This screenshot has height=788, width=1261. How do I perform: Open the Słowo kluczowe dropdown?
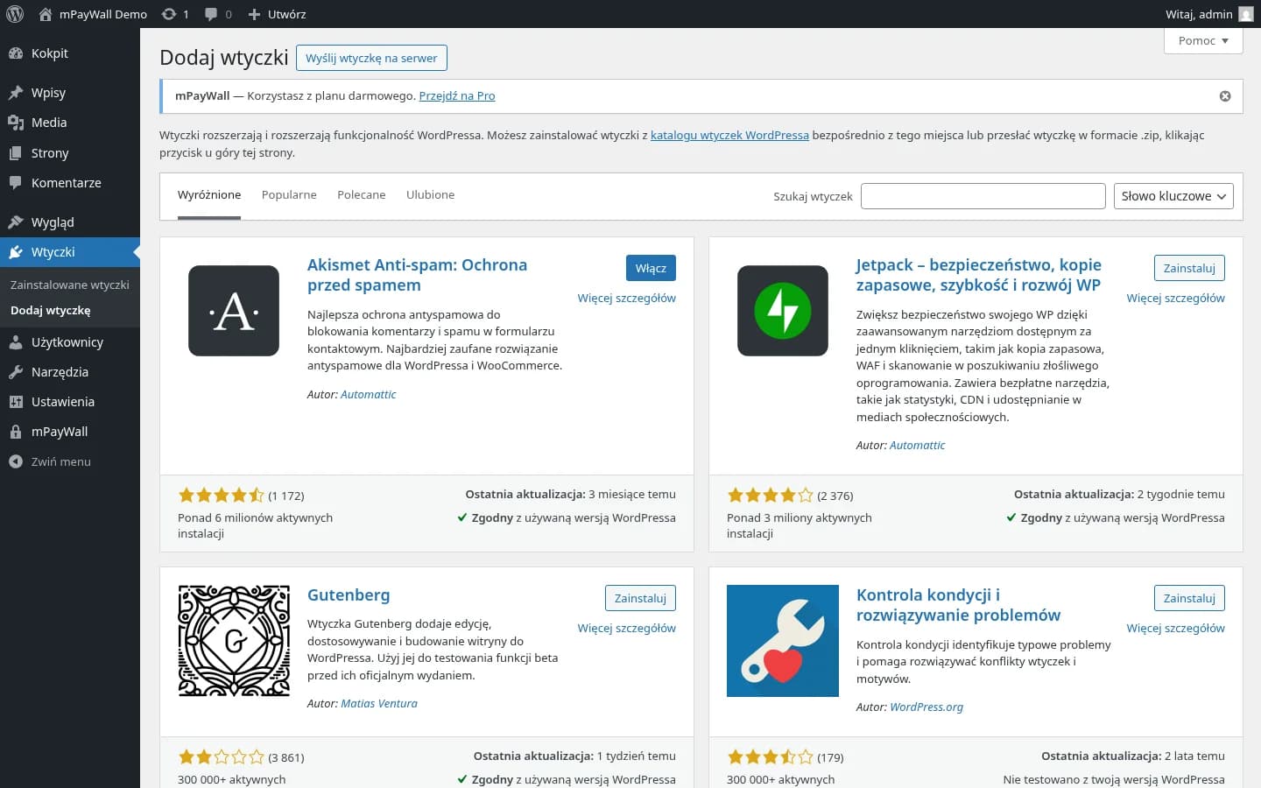tap(1173, 195)
